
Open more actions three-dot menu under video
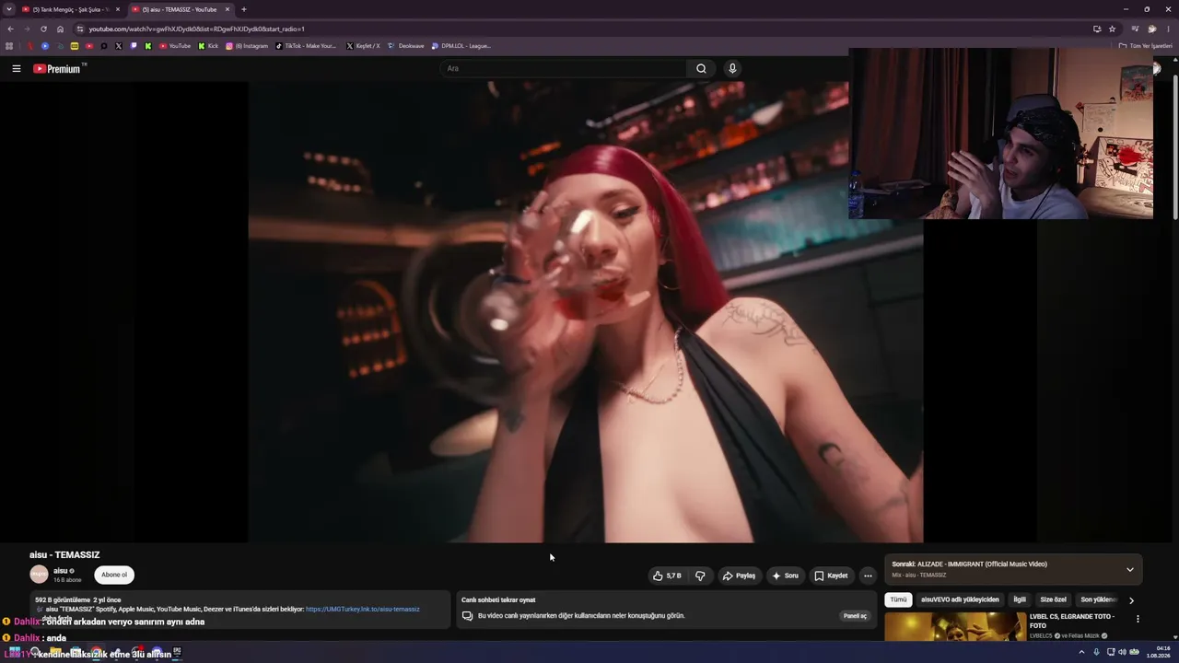868,576
